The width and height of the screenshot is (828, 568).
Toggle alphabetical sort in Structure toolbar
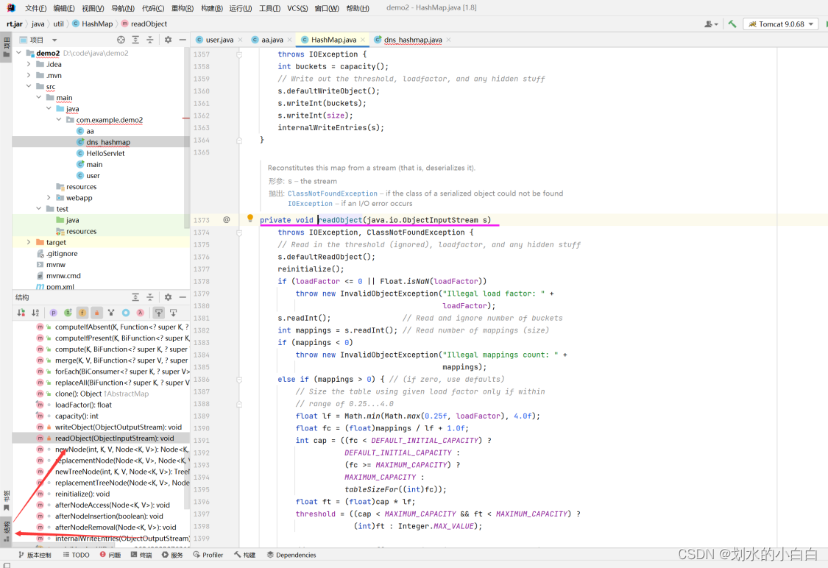click(35, 313)
